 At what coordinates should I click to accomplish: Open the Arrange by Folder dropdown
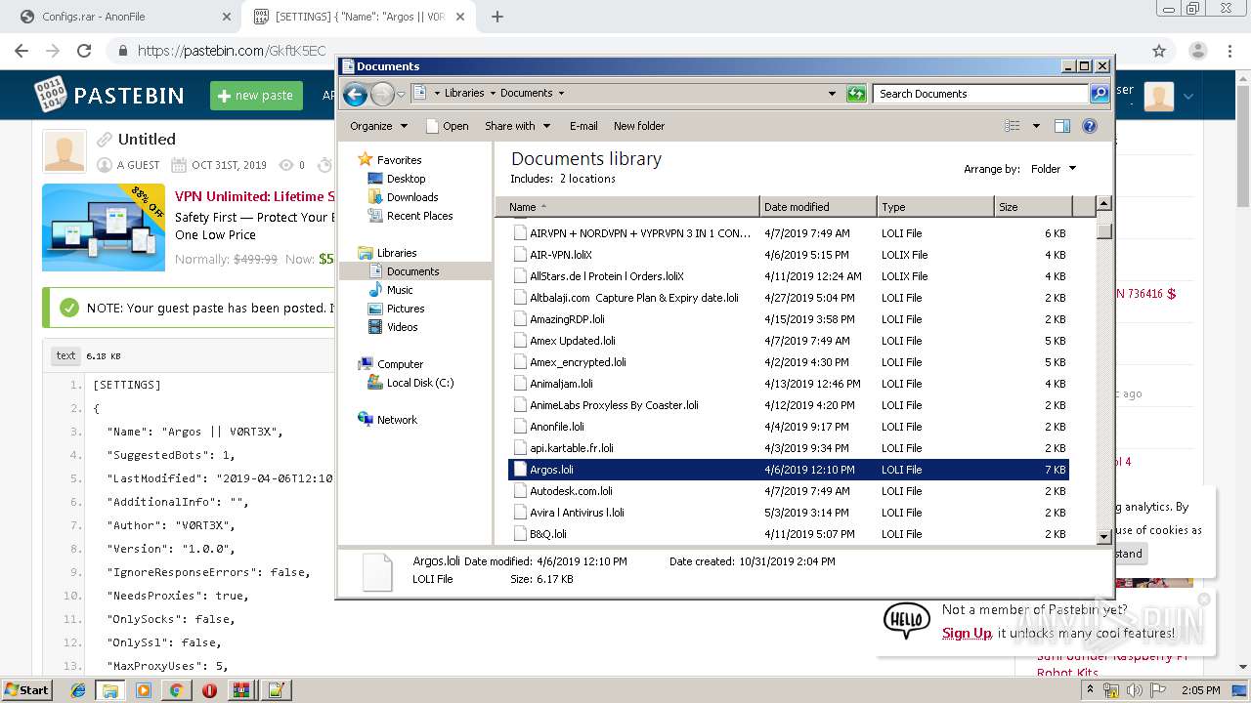pyautogui.click(x=1054, y=169)
